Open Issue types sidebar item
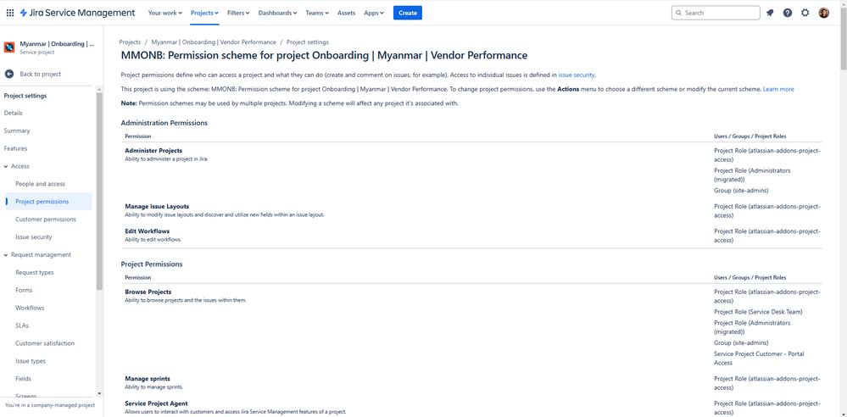The image size is (847, 417). click(31, 361)
